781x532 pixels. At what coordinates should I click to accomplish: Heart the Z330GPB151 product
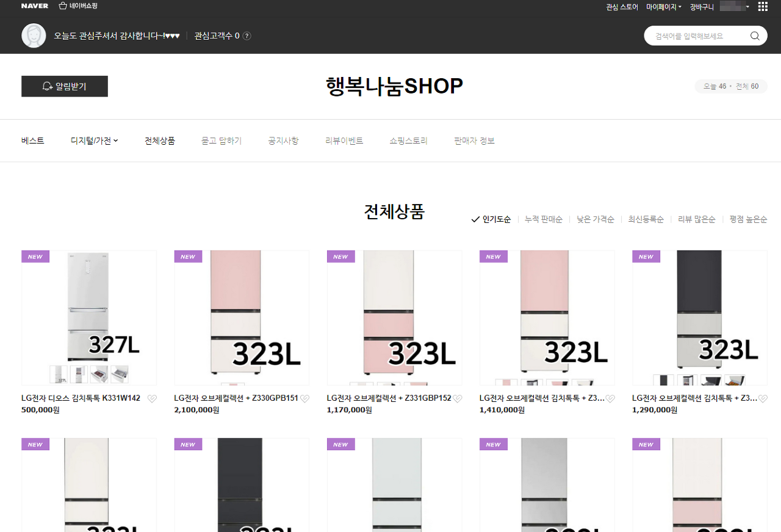pyautogui.click(x=304, y=399)
